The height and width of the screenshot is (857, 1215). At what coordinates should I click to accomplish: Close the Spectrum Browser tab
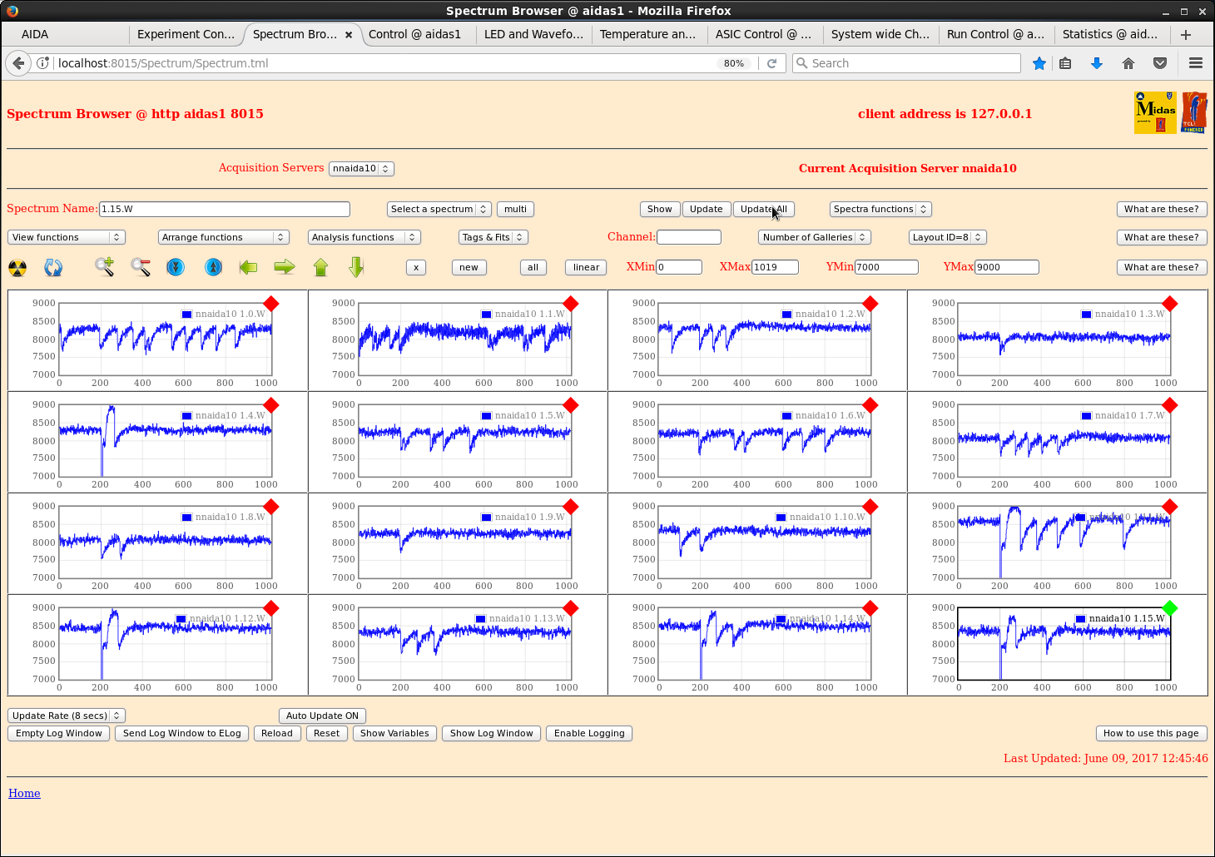click(x=349, y=34)
